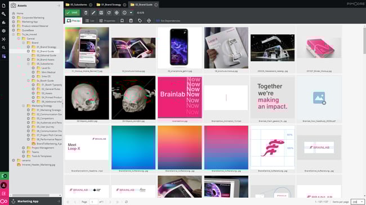
Task: Open the diamond workflow icon tab
Action: click(x=149, y=21)
